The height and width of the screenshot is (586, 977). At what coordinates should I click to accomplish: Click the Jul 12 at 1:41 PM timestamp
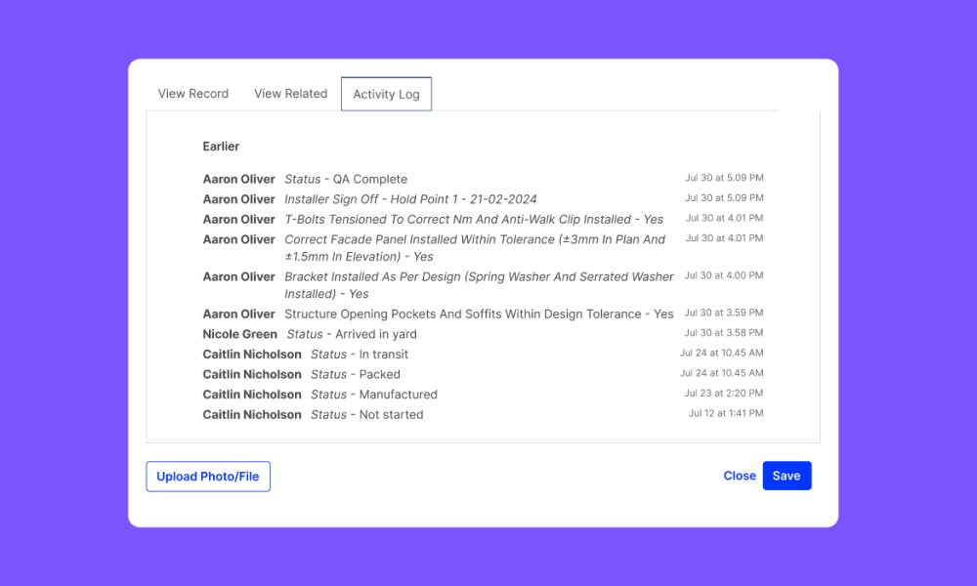726,413
